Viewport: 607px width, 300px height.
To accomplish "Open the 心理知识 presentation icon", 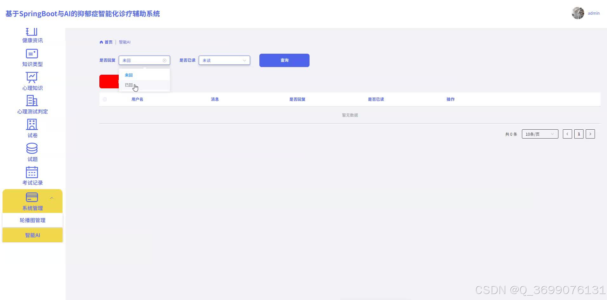I will pos(32,77).
